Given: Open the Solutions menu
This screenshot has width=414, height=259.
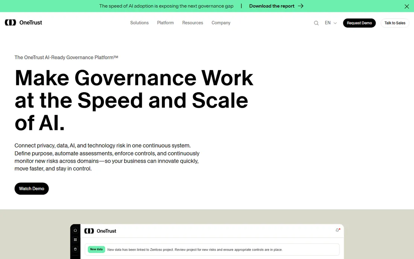Looking at the screenshot, I should pyautogui.click(x=139, y=23).
